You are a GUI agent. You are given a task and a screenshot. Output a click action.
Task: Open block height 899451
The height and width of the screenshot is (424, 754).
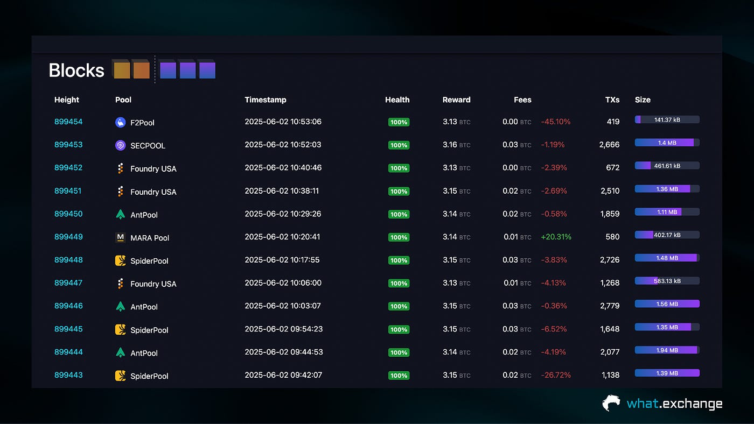(x=68, y=190)
